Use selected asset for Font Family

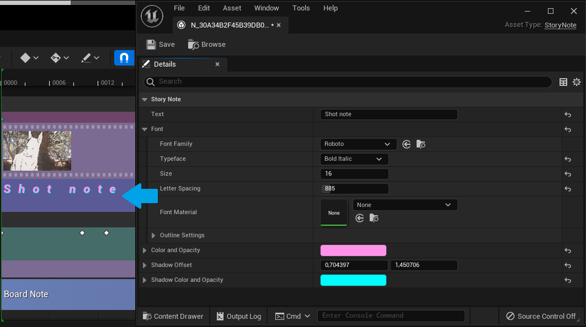point(407,144)
